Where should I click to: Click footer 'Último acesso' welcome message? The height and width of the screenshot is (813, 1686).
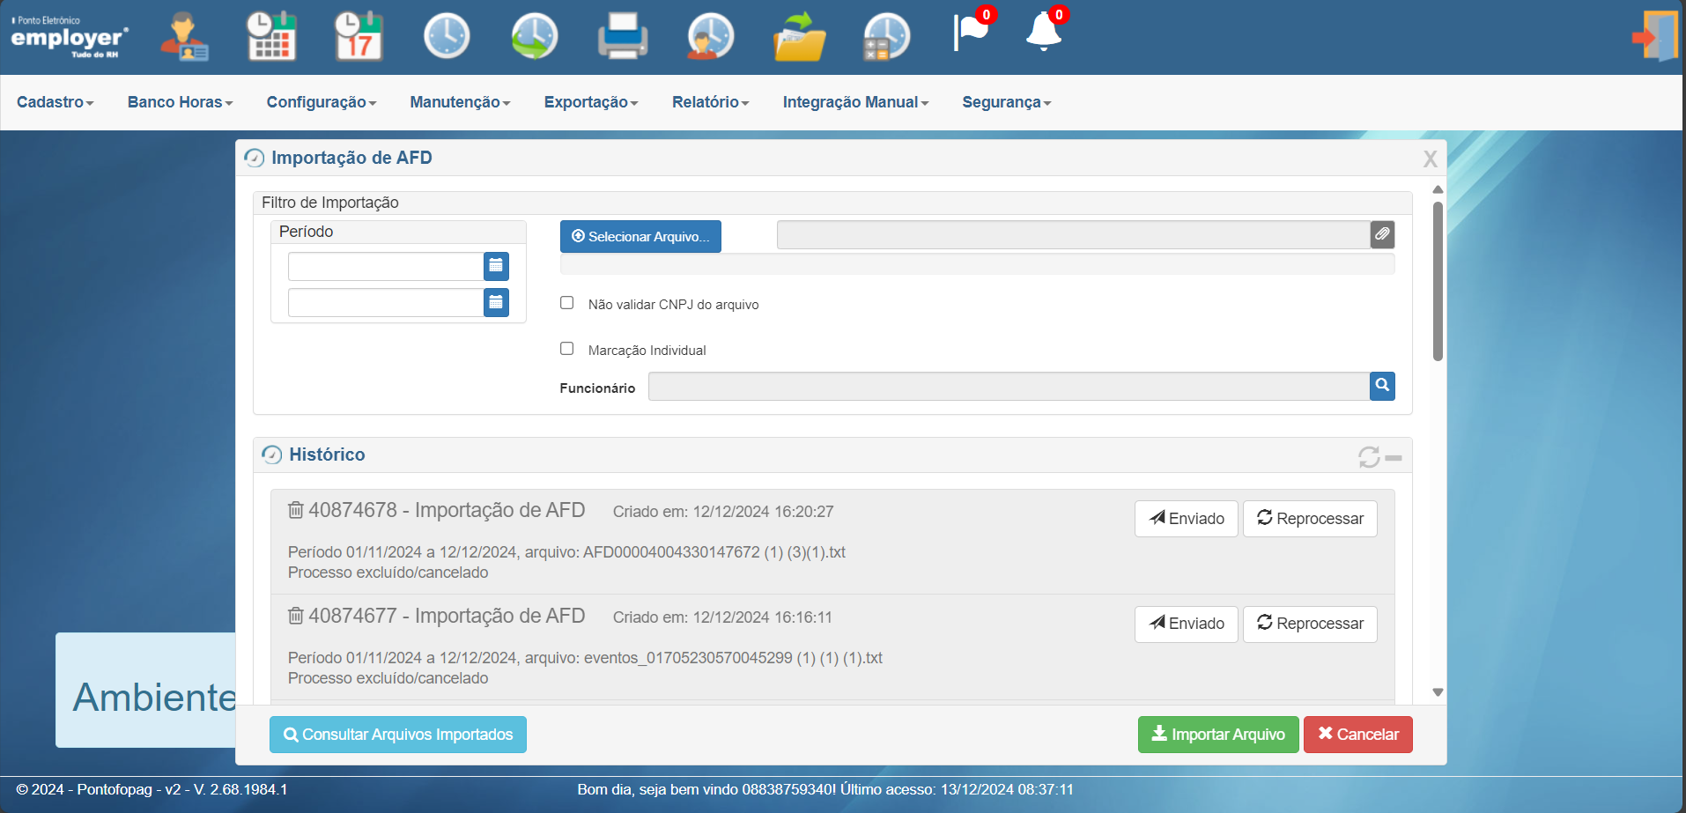tap(825, 789)
